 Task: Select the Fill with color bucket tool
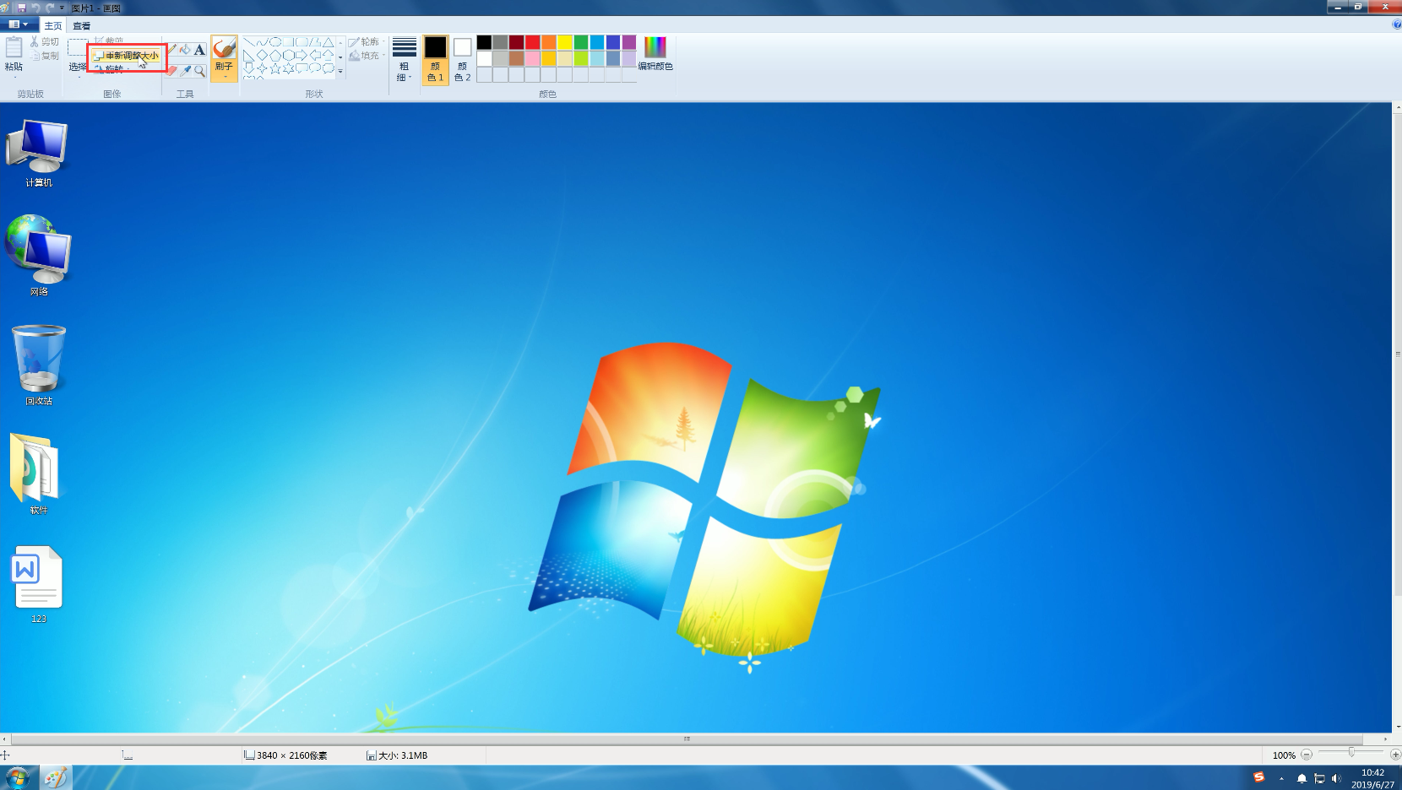pyautogui.click(x=185, y=49)
